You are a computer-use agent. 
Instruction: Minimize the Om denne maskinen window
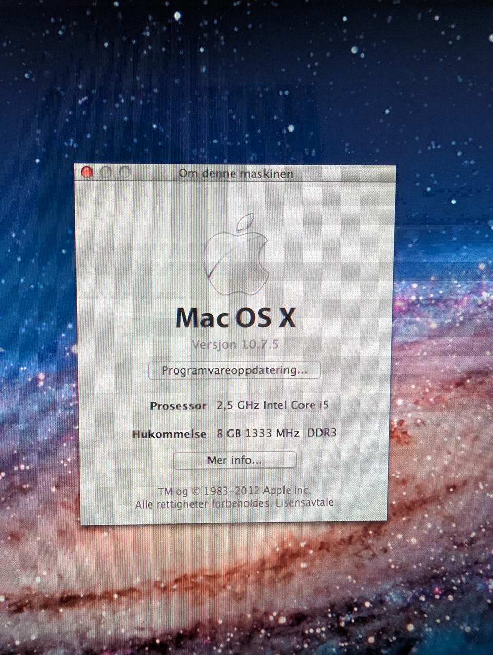tap(106, 173)
